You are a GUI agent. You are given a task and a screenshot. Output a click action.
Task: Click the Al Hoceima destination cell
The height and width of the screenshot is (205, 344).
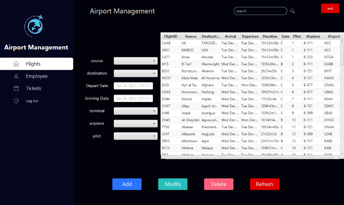point(210,78)
